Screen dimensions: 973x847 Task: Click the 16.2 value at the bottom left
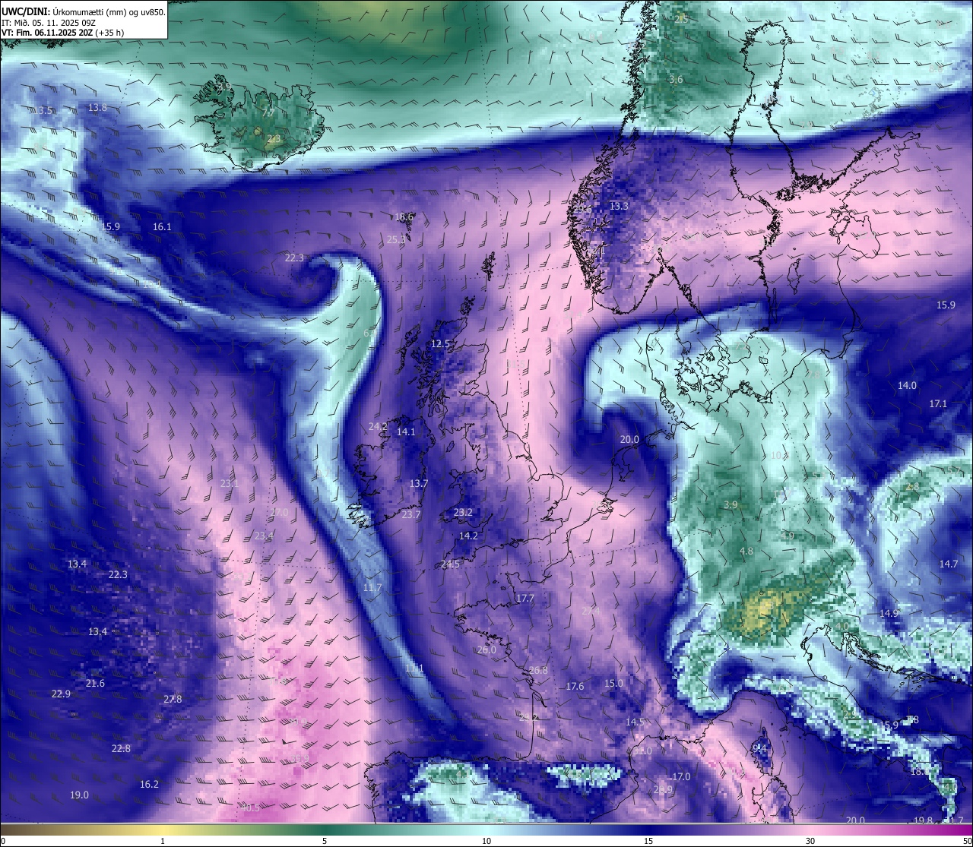pos(149,784)
